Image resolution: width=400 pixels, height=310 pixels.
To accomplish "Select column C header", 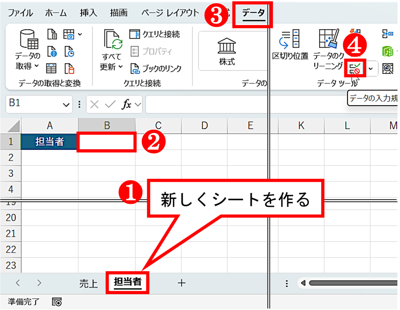I will pos(158,126).
